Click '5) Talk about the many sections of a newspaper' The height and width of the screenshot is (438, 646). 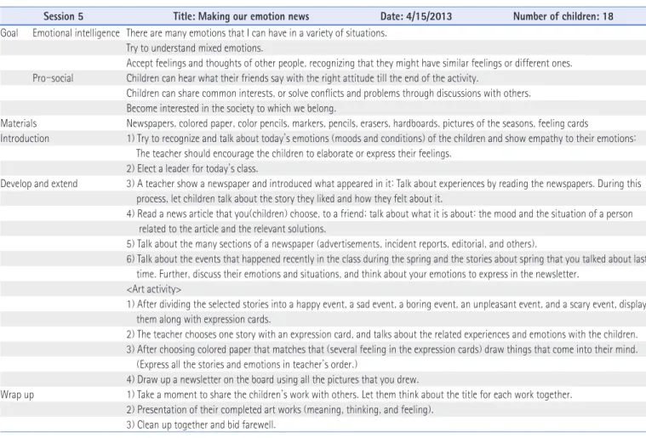pyautogui.click(x=332, y=244)
